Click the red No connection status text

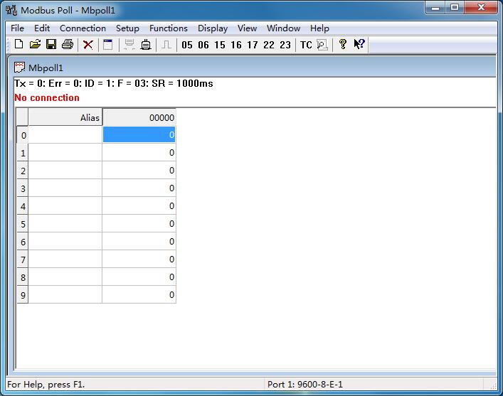pyautogui.click(x=47, y=98)
